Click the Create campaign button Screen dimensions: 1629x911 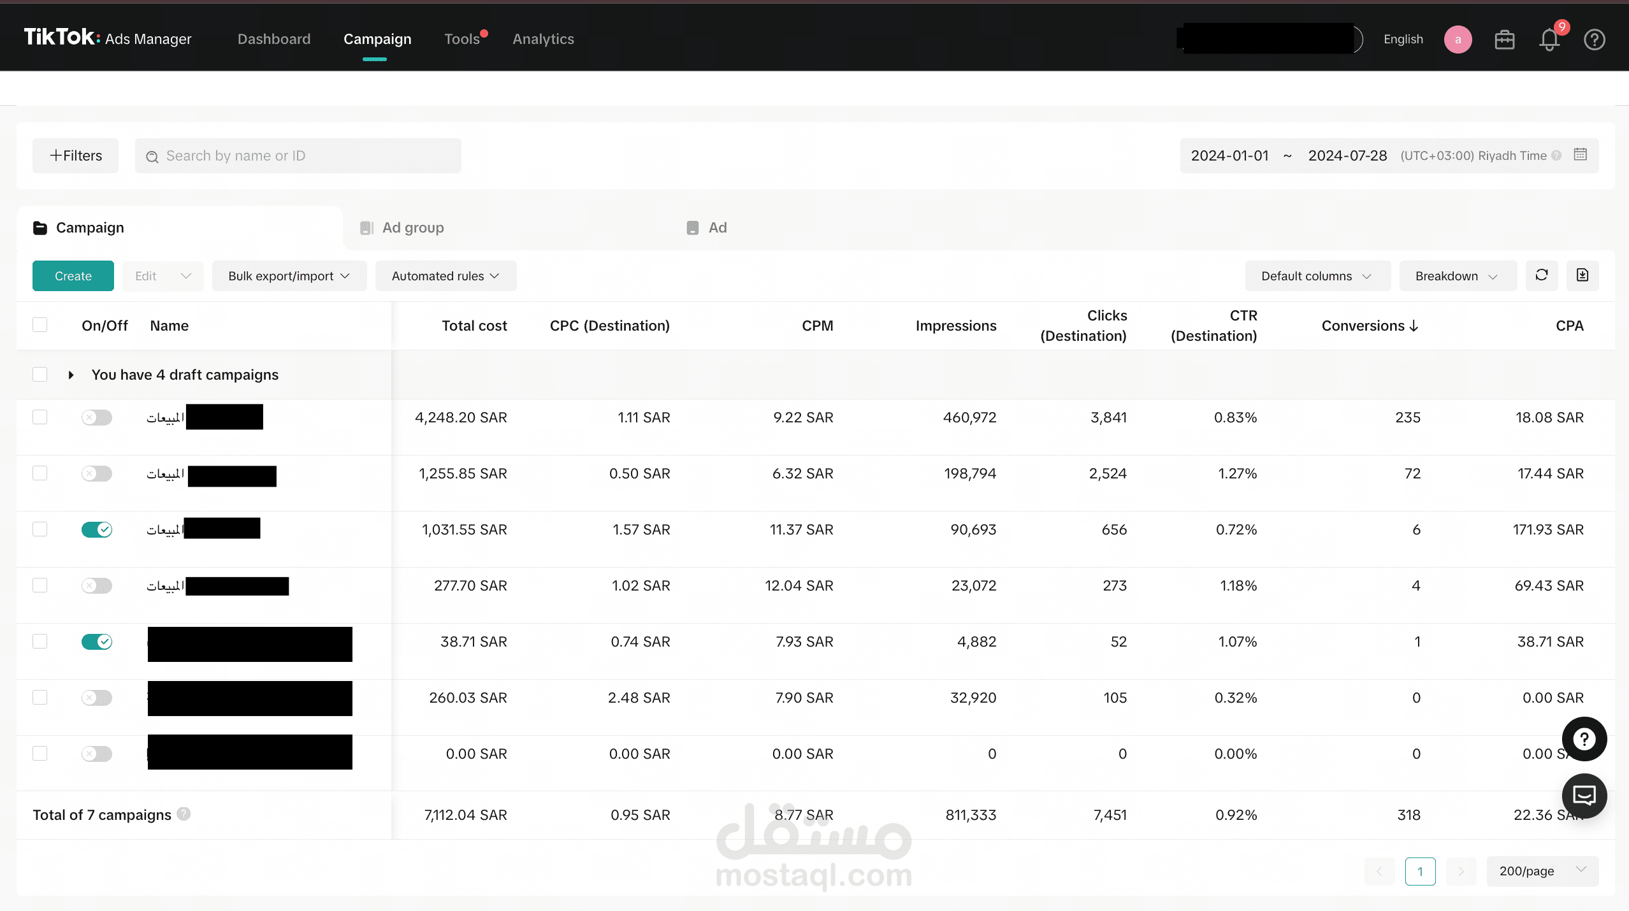pos(73,276)
